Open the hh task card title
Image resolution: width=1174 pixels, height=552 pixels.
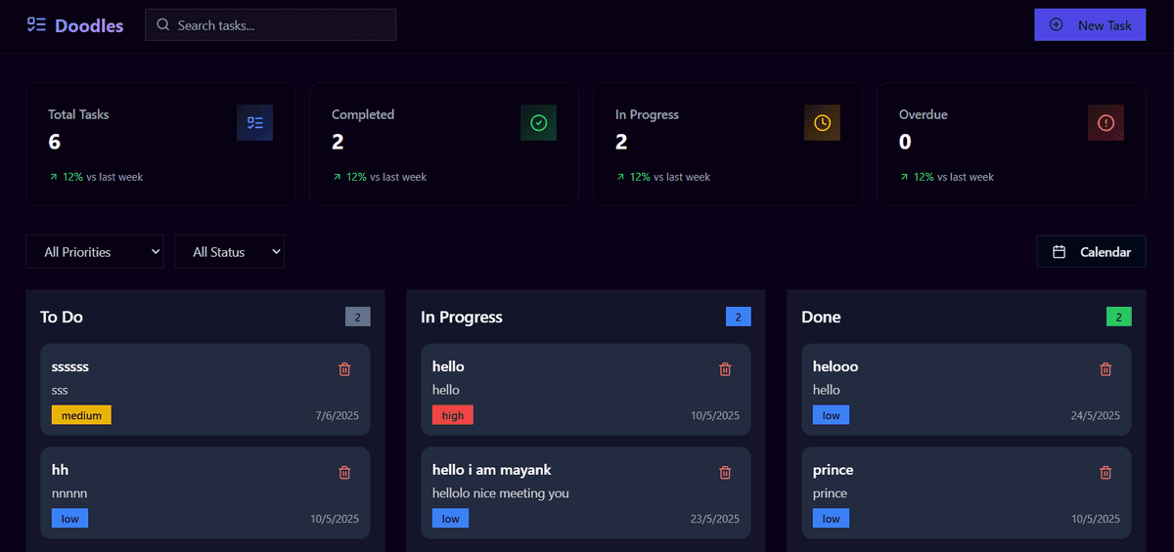tap(61, 470)
